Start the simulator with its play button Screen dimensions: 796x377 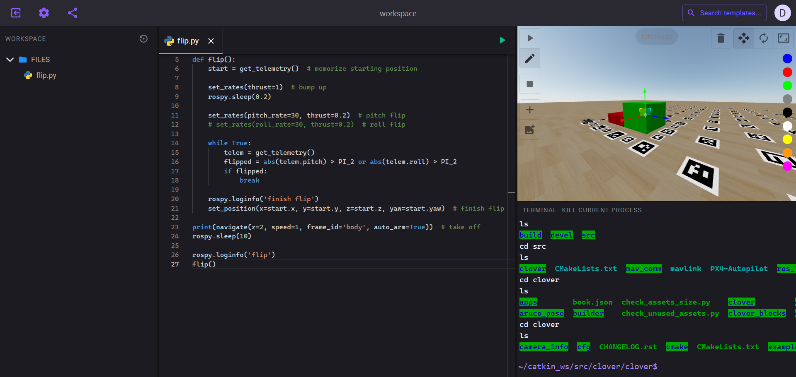(530, 38)
